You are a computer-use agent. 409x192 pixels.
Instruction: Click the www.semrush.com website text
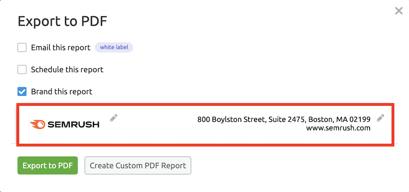tap(338, 128)
